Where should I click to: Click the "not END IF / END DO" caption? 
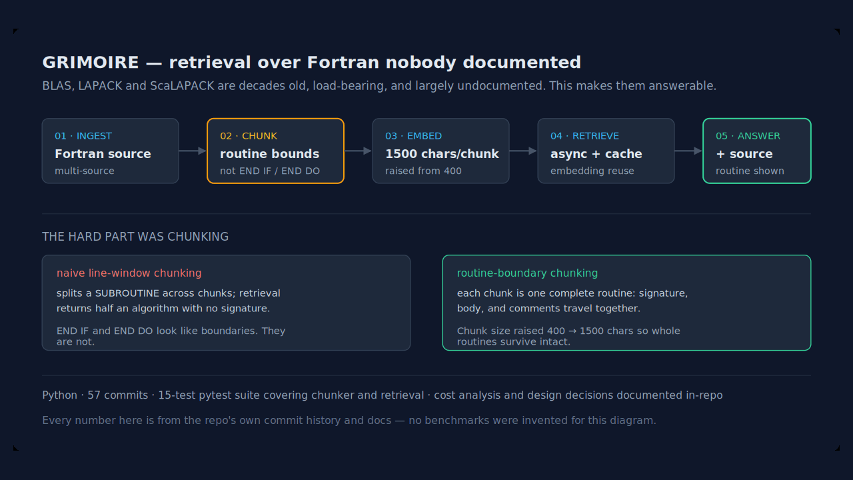(270, 171)
